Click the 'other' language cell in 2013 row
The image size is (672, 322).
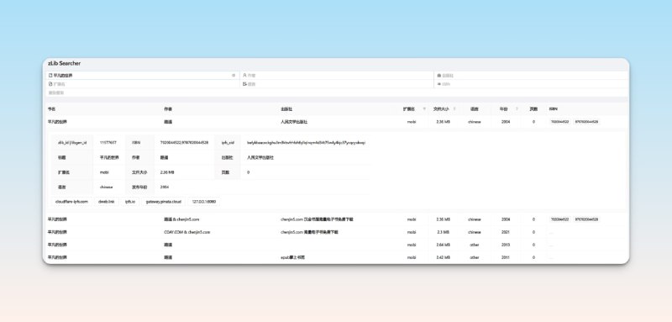click(x=474, y=245)
